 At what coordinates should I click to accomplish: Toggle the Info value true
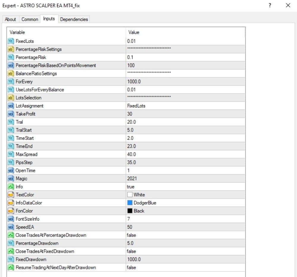point(185,187)
